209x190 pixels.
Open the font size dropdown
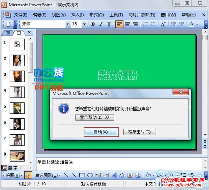[84, 24]
